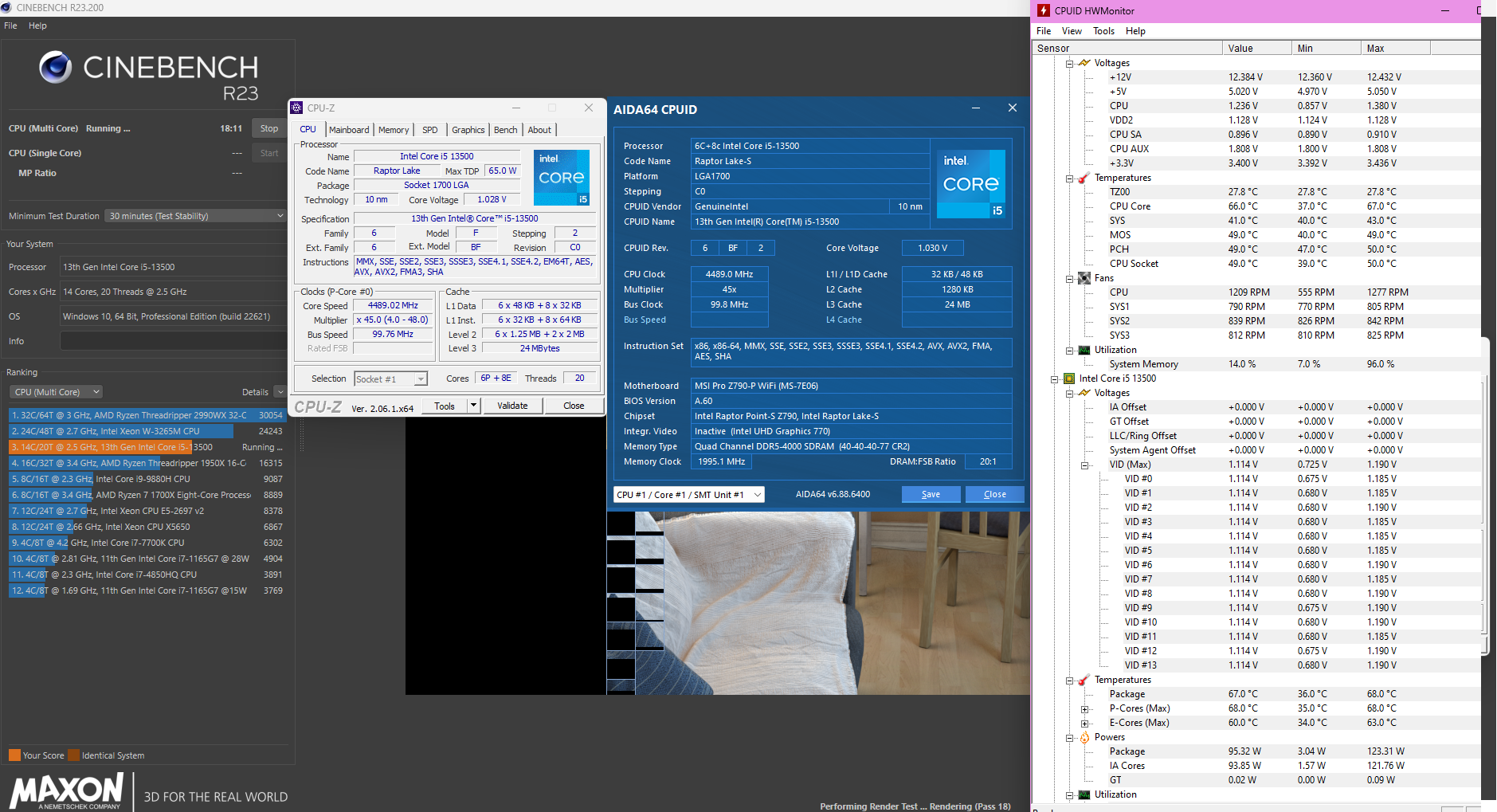Image resolution: width=1497 pixels, height=812 pixels.
Task: Open the Minimum Test Duration dropdown
Action: pyautogui.click(x=195, y=216)
